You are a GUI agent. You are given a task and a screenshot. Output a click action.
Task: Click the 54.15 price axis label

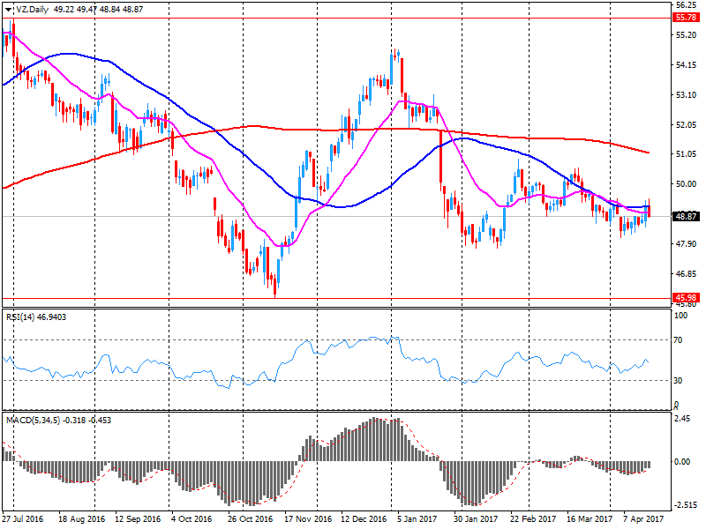coord(686,64)
